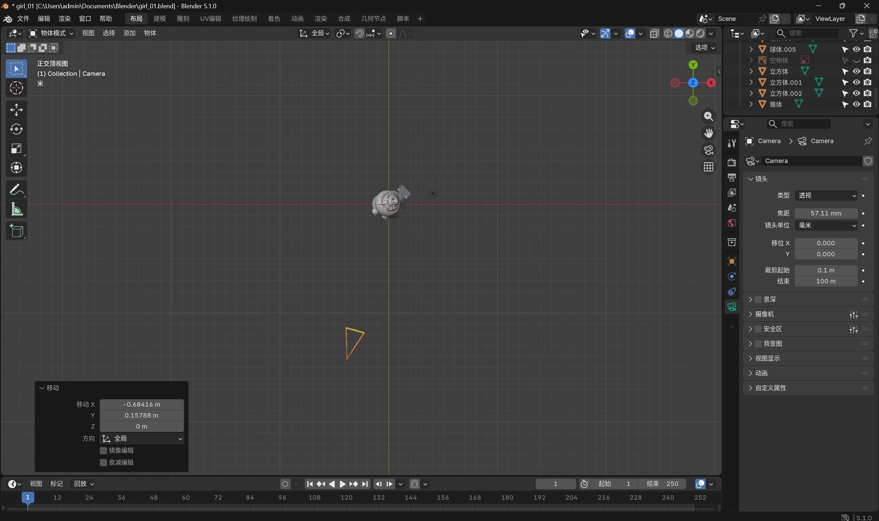The height and width of the screenshot is (521, 879).
Task: Open the 编辑 menu
Action: 44,19
